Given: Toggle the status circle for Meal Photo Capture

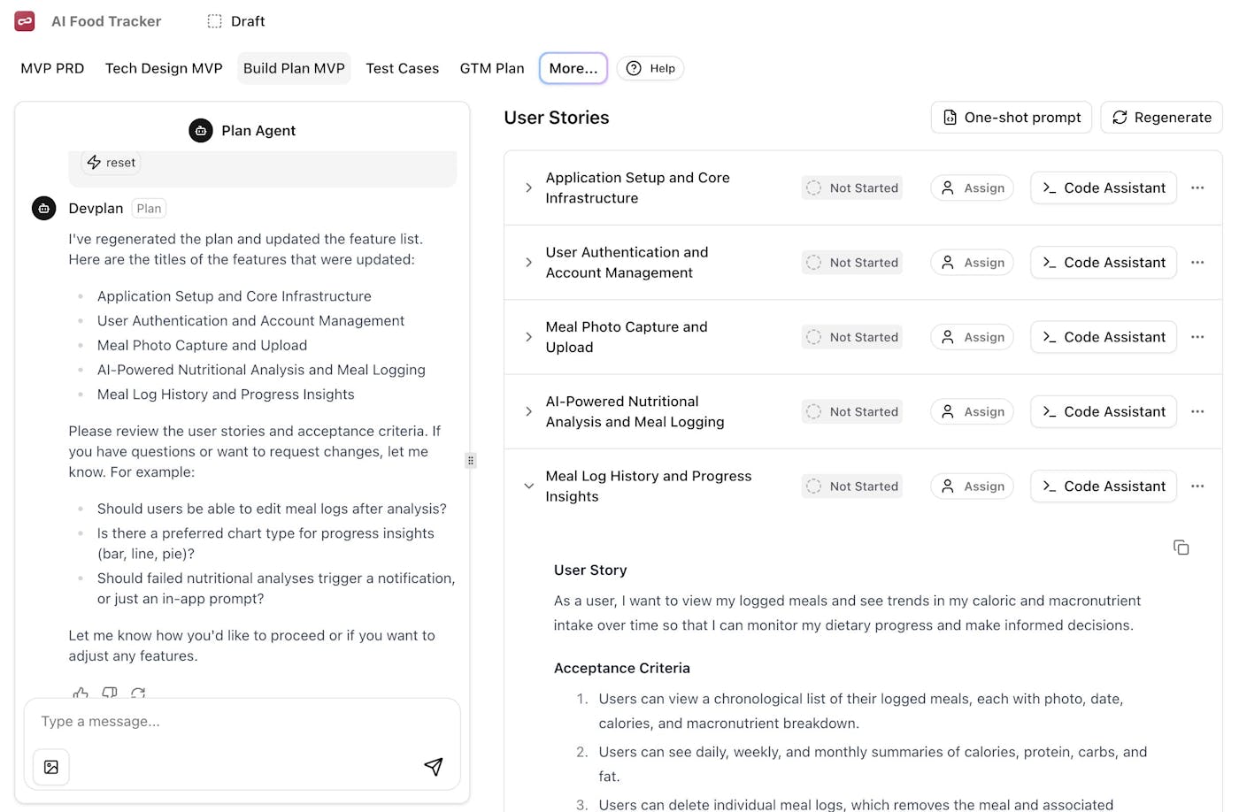Looking at the screenshot, I should (x=812, y=337).
